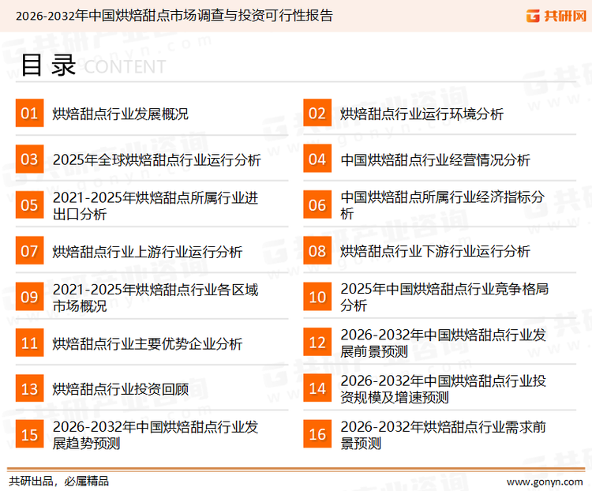This screenshot has height=491, width=592.
Task: Select 2025年全球烘焙甜点行业运行分析 entry
Action: point(157,160)
